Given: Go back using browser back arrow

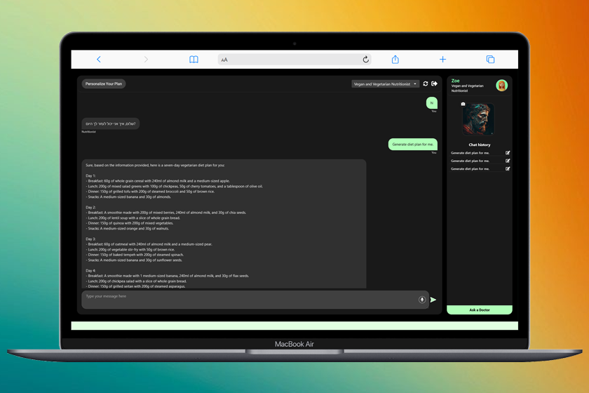Looking at the screenshot, I should (99, 60).
